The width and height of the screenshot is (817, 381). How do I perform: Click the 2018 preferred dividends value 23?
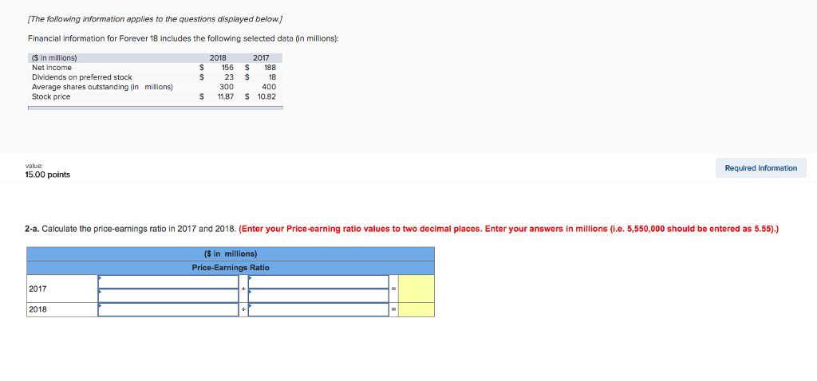pos(229,77)
